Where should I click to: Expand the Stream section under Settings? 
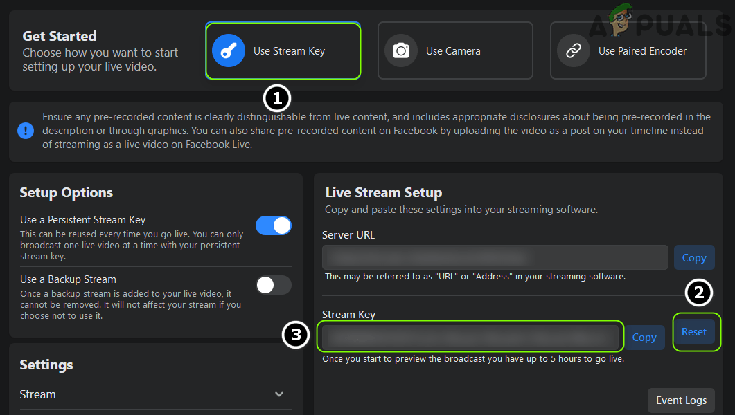coord(279,394)
